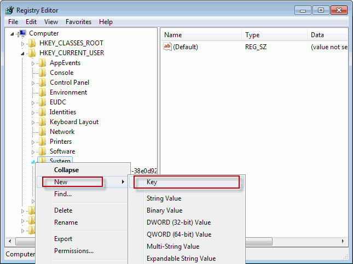Image resolution: width=353 pixels, height=264 pixels.
Task: Click the AppEvents folder icon
Action: pos(42,63)
